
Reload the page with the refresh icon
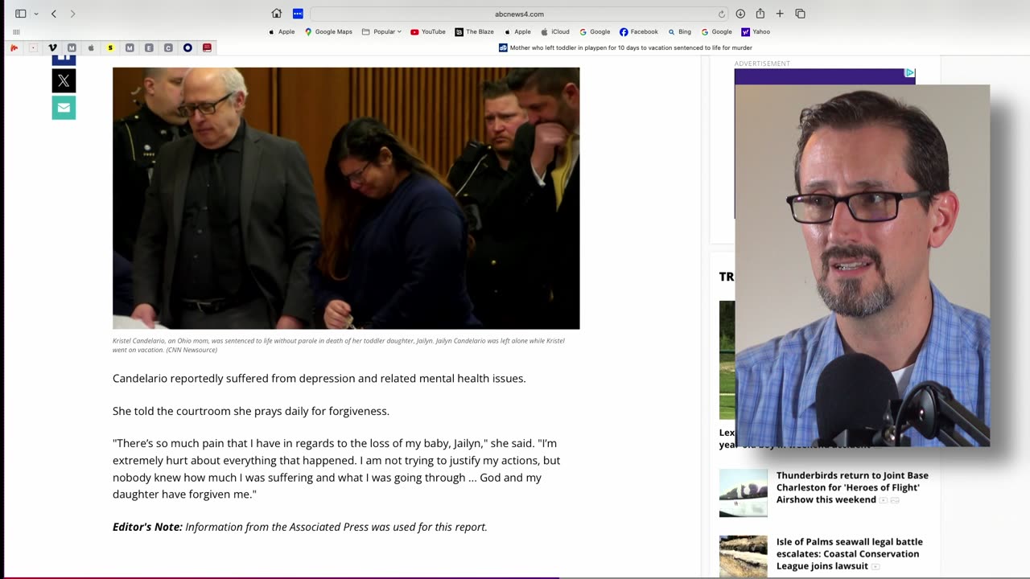[722, 14]
